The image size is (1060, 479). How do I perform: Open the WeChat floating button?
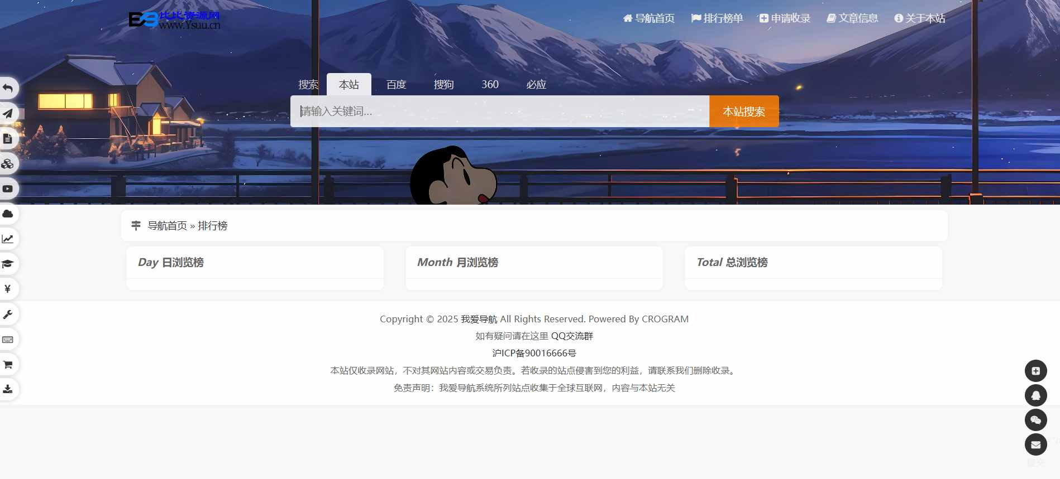click(1035, 420)
